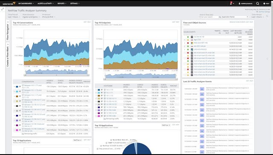The width and height of the screenshot is (273, 155).
Task: Click Admin (Logout) link
Action: [x=245, y=3]
